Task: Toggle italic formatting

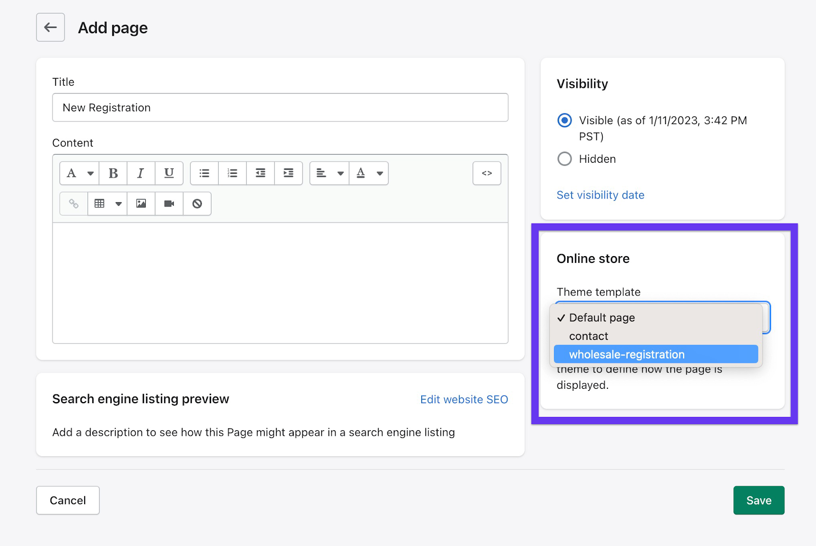Action: pos(141,173)
